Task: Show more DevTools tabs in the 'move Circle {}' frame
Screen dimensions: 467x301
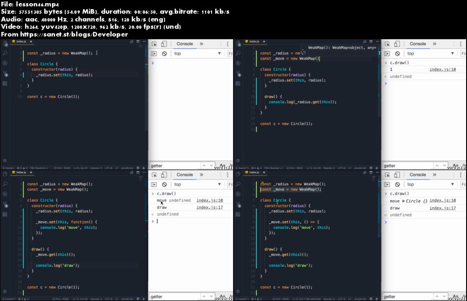Action: pyautogui.click(x=435, y=175)
